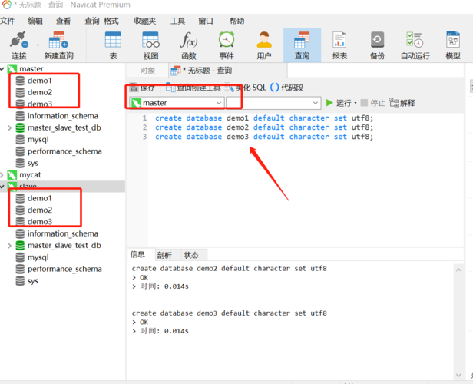Viewport: 473px width, 384px height.
Task: Click the result pane scroll-up arrow
Action: click(x=458, y=270)
